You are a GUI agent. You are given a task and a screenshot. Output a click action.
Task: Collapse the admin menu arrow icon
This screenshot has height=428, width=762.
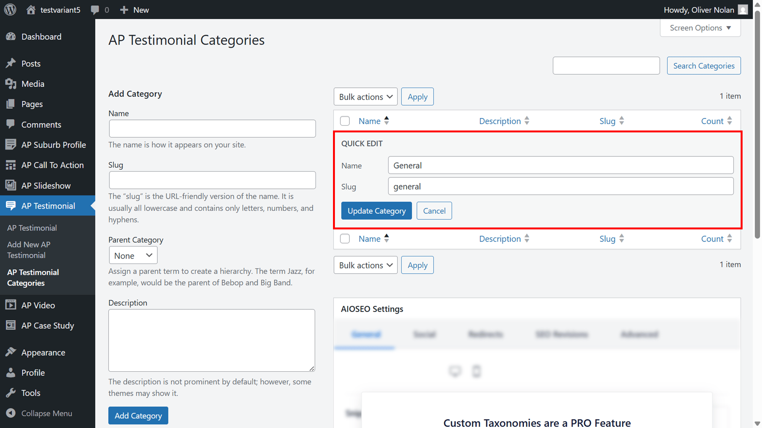(x=11, y=413)
